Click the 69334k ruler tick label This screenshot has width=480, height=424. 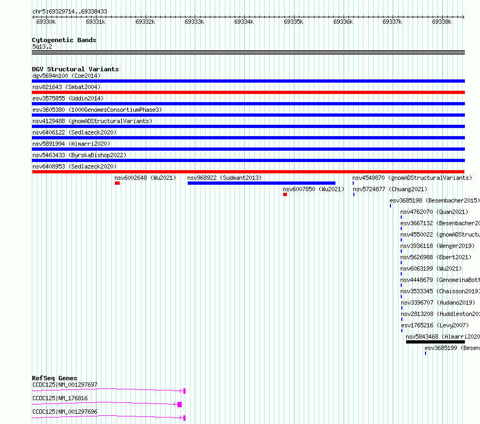point(244,22)
